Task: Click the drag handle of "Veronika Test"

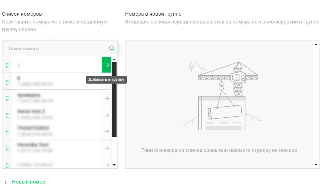Action: (7, 148)
